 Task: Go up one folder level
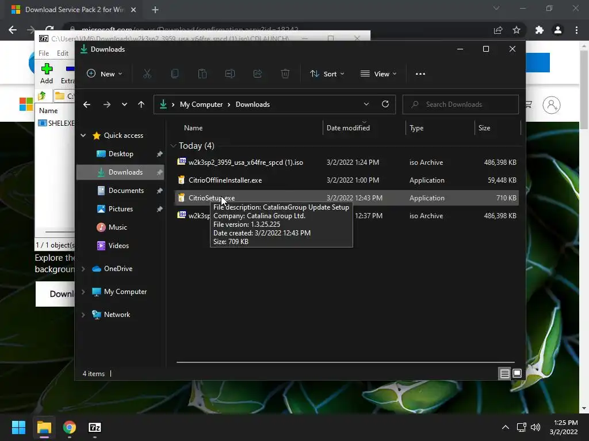coord(141,105)
